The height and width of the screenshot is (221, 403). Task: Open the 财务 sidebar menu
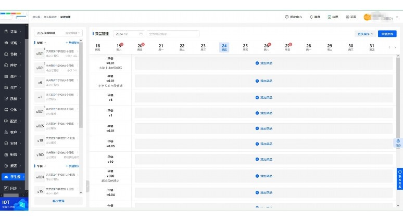[x=13, y=154]
